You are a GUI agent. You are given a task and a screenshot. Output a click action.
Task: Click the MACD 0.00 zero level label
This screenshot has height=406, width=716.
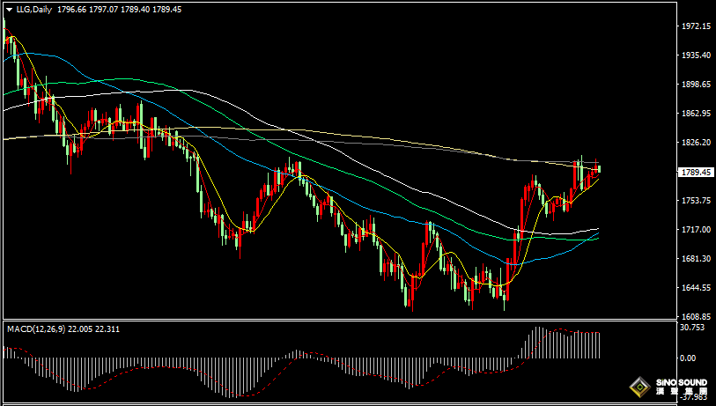[689, 358]
